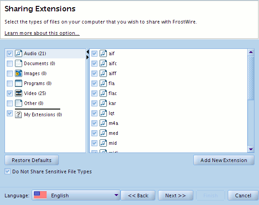This screenshot has height=205, width=259.
Task: Click the med extension audio icon
Action: [103, 133]
